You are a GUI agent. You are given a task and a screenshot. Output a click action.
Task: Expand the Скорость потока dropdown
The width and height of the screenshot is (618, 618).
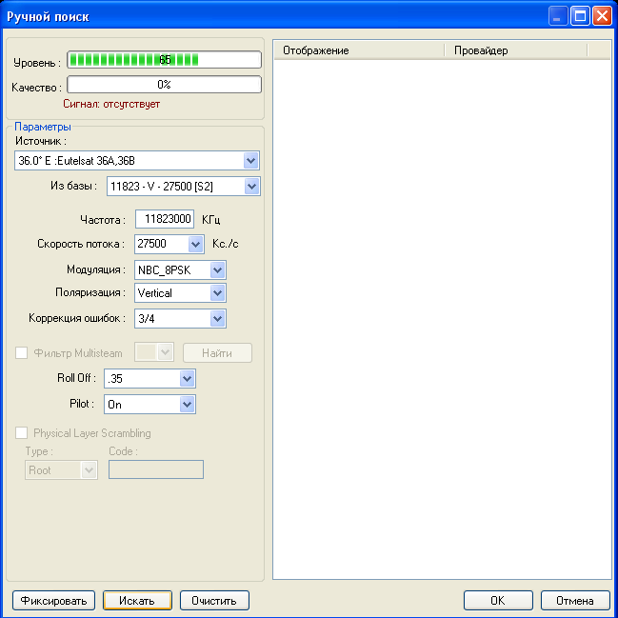click(195, 244)
